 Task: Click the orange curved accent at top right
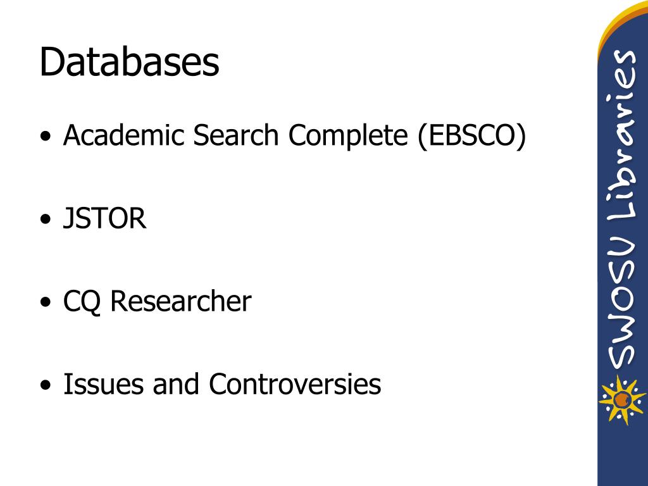coord(620,21)
